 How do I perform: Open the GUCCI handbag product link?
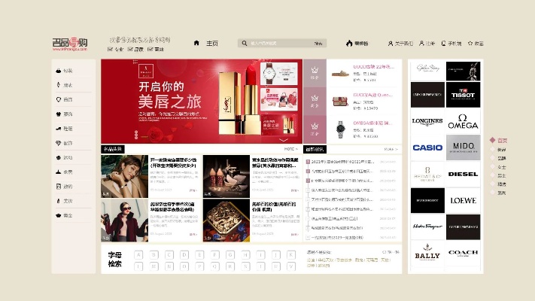coord(372,95)
